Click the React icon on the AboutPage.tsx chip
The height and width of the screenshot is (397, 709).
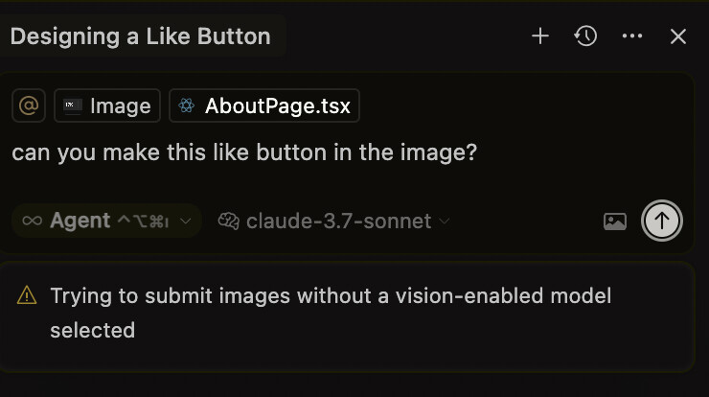point(186,105)
